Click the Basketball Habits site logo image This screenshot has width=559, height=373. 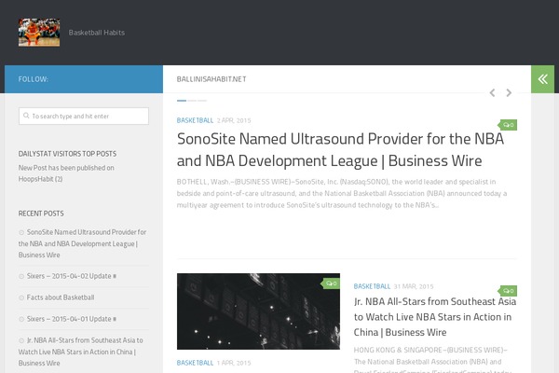click(39, 33)
